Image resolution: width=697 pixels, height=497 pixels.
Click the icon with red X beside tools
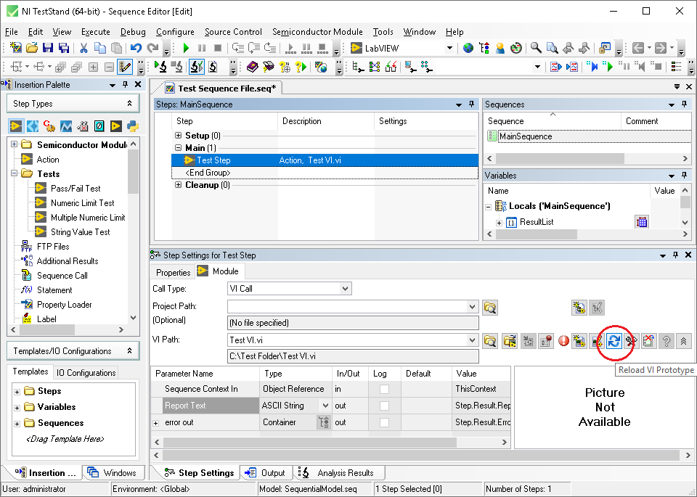(648, 341)
